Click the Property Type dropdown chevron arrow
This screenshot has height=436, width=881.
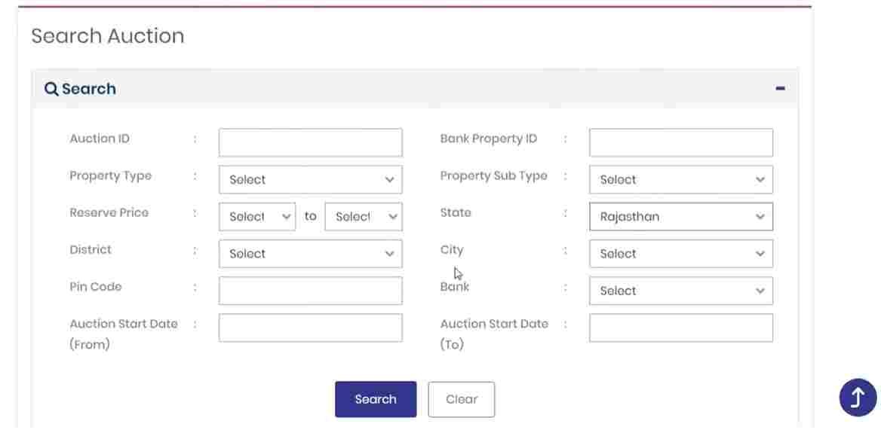coord(389,179)
